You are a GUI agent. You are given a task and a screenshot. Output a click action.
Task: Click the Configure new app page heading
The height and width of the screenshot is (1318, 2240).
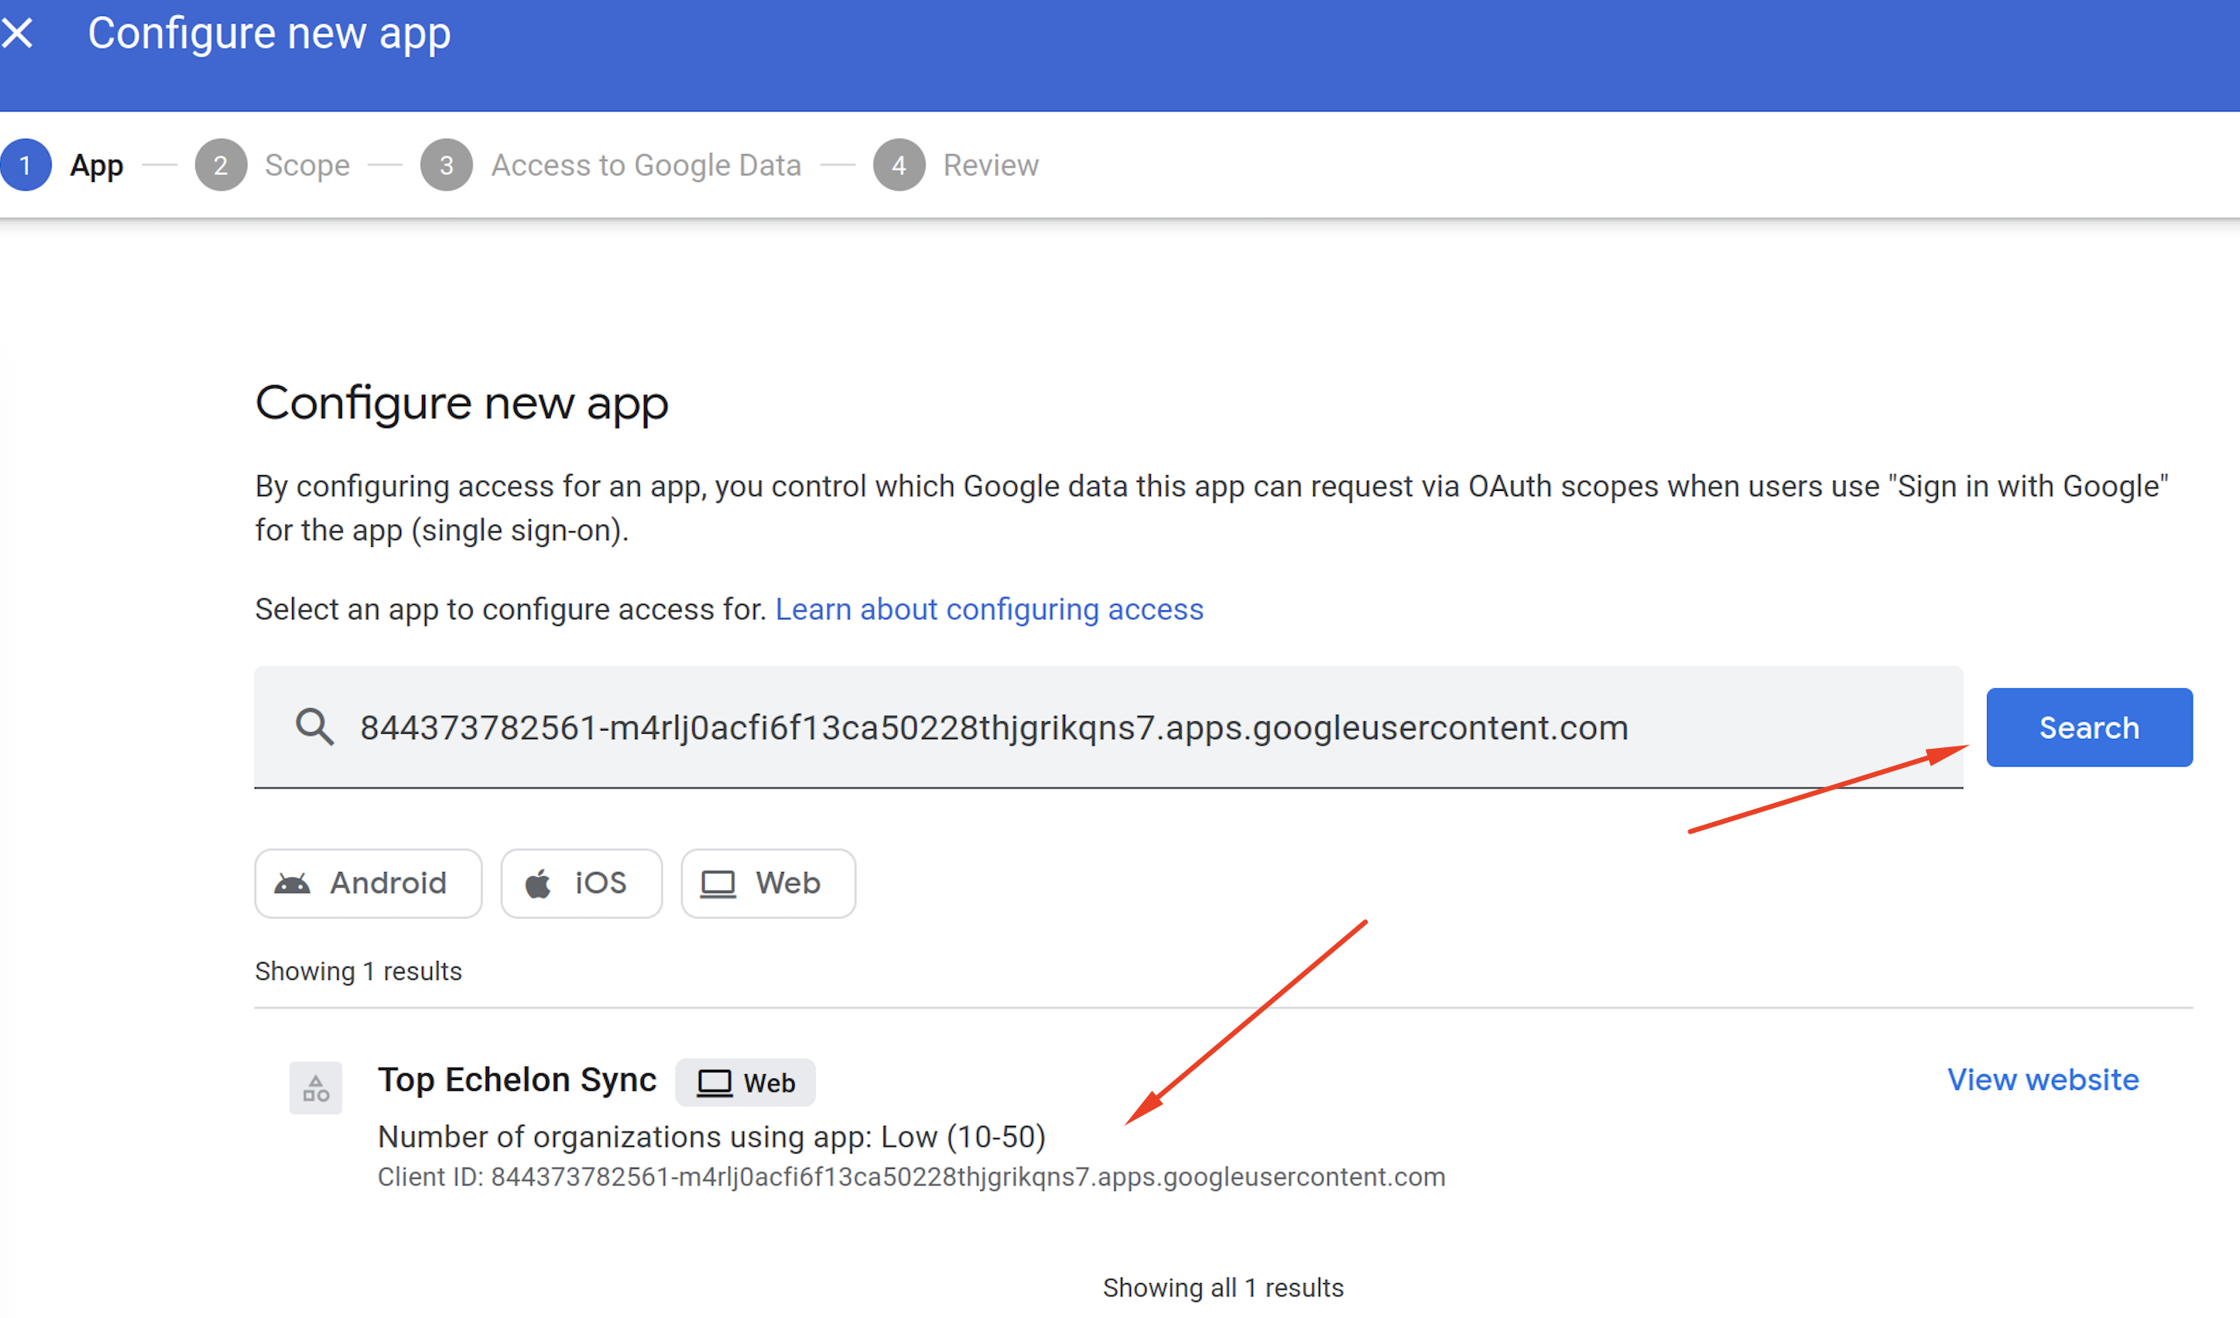461,405
